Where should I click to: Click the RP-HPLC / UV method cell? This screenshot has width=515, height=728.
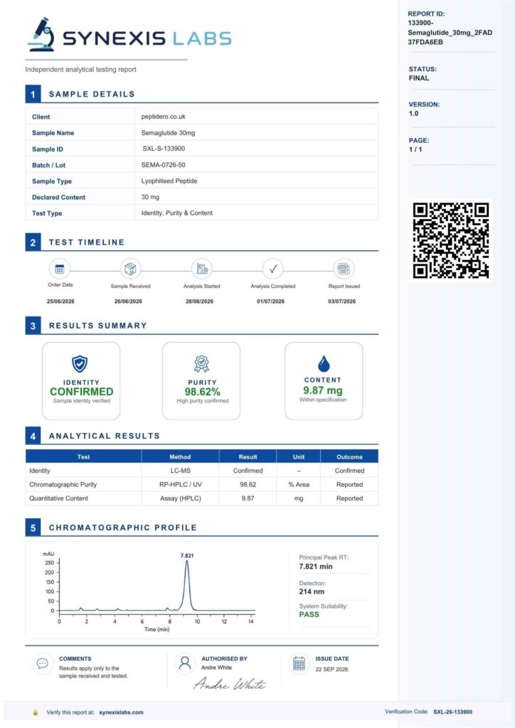tap(180, 484)
